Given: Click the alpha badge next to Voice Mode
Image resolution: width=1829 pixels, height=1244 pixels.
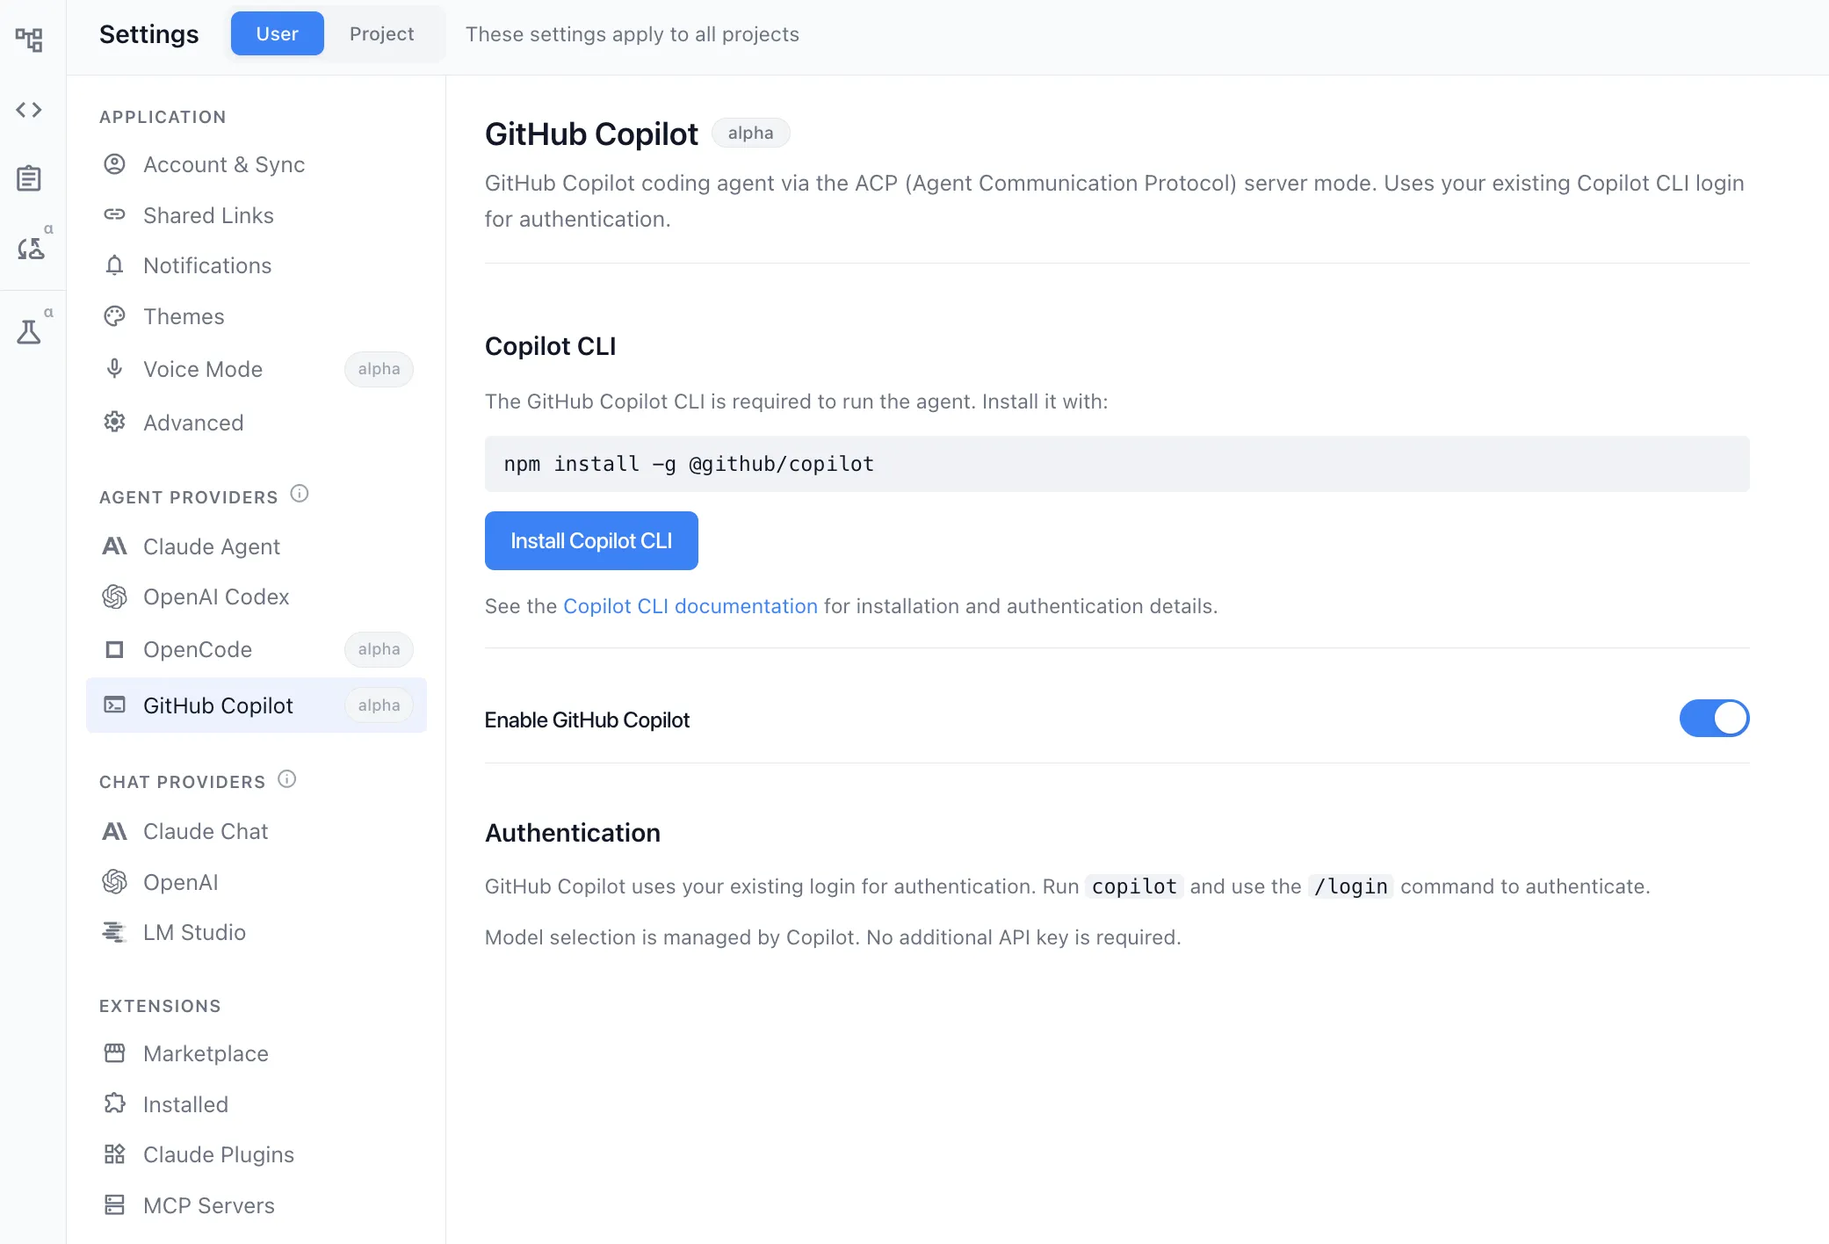Looking at the screenshot, I should pos(379,369).
